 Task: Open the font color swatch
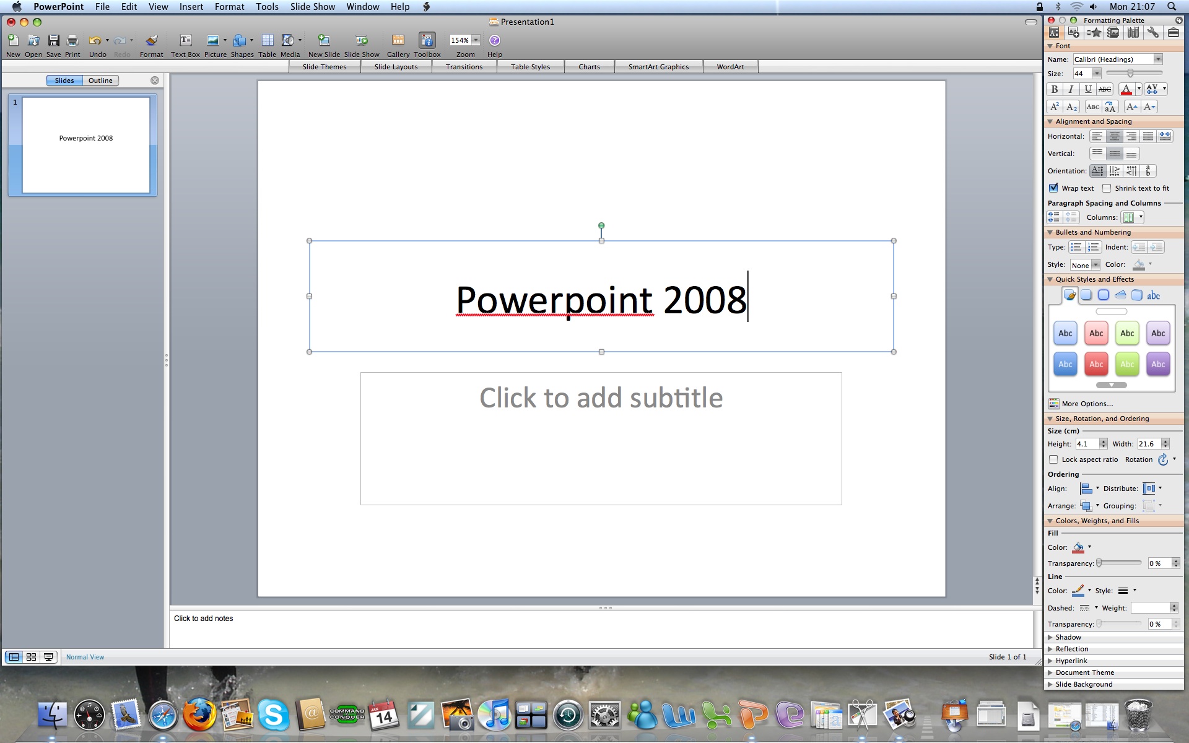(1126, 89)
